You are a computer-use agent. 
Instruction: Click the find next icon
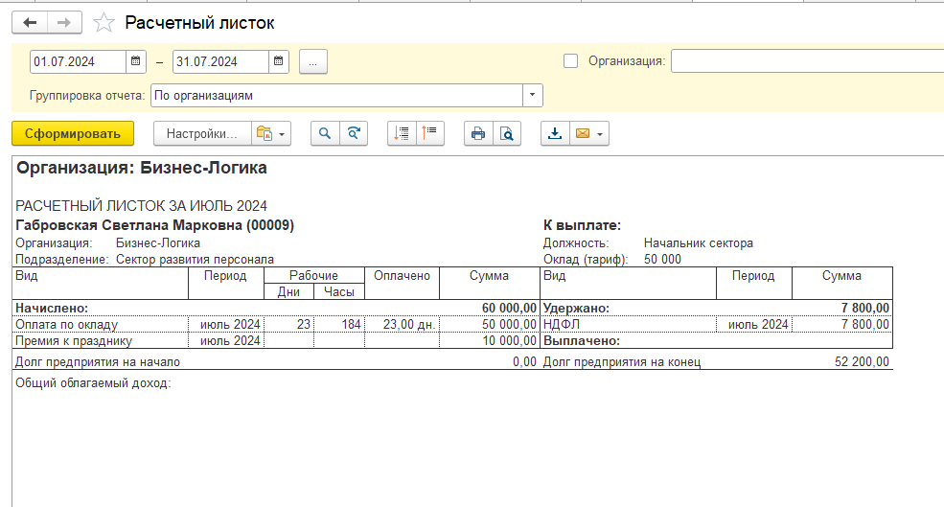point(354,133)
